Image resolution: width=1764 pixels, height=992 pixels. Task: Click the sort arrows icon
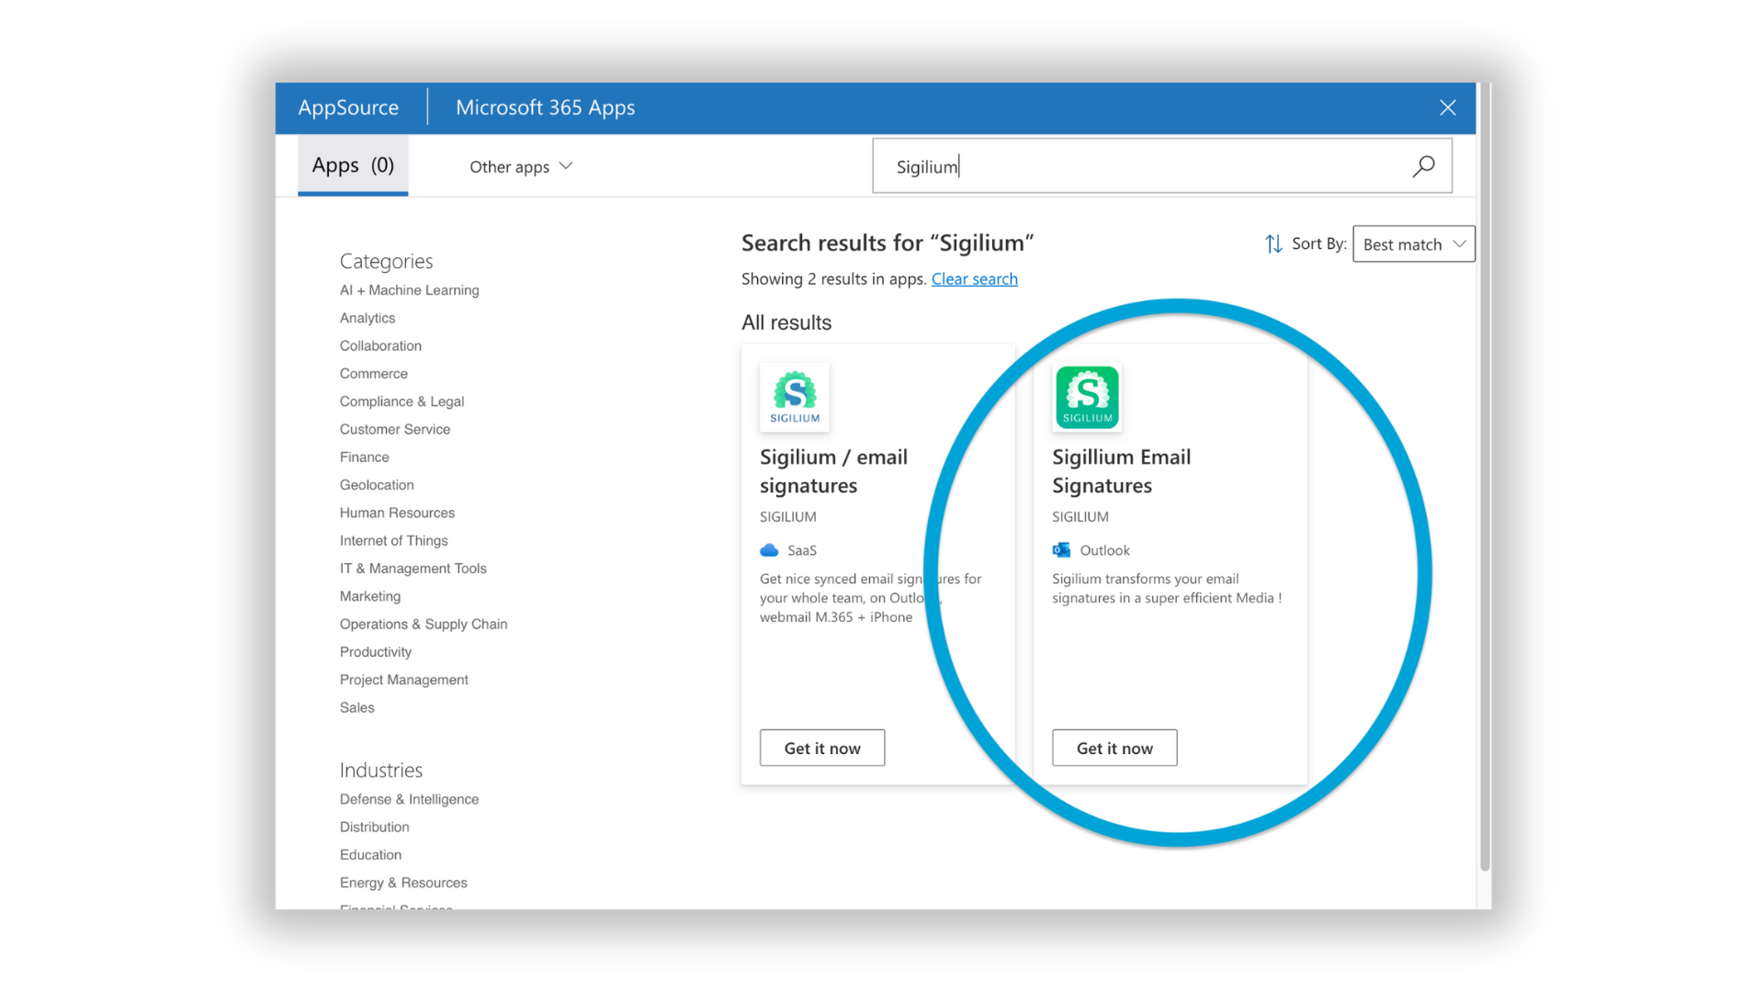point(1273,243)
